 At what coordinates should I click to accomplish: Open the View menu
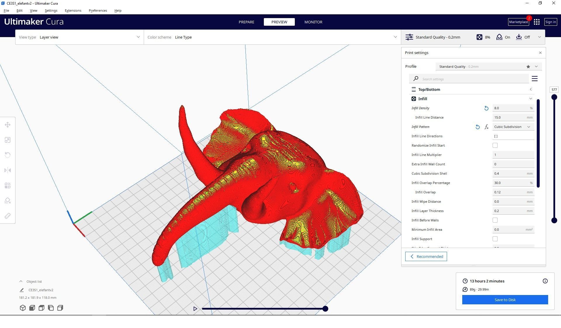point(34,11)
